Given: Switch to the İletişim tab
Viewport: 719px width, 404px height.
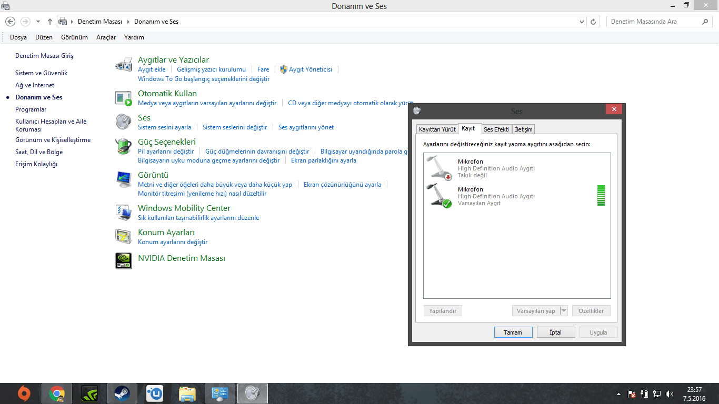Looking at the screenshot, I should (x=524, y=129).
